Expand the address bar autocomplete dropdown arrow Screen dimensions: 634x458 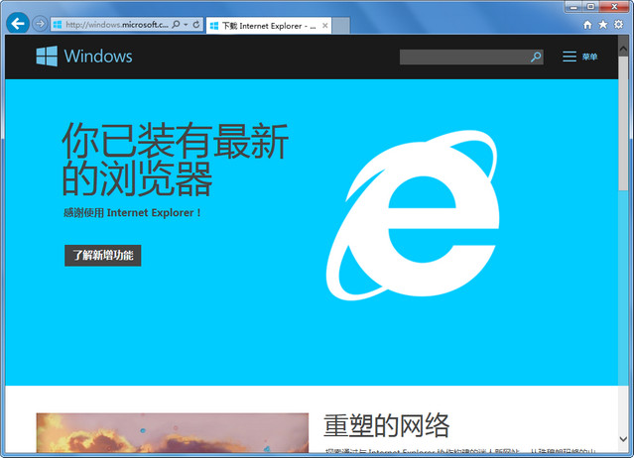click(x=186, y=24)
